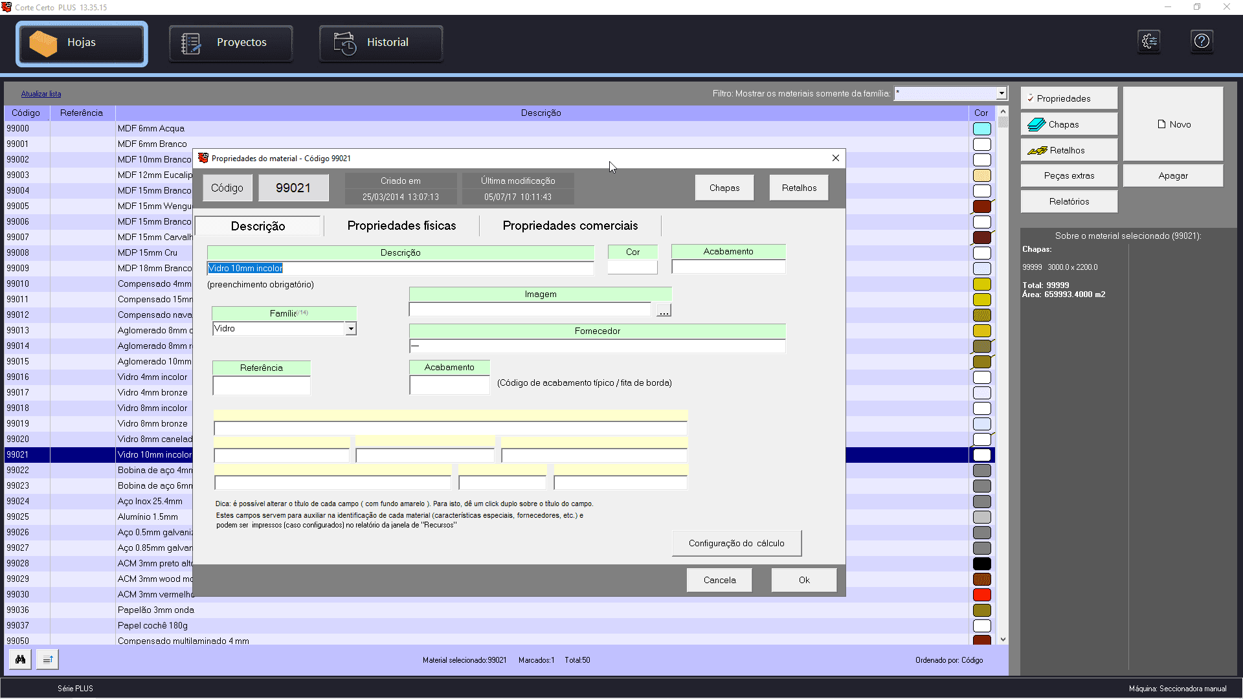Click into the Fornecedor input field
Image resolution: width=1243 pixels, height=699 pixels.
pos(597,346)
